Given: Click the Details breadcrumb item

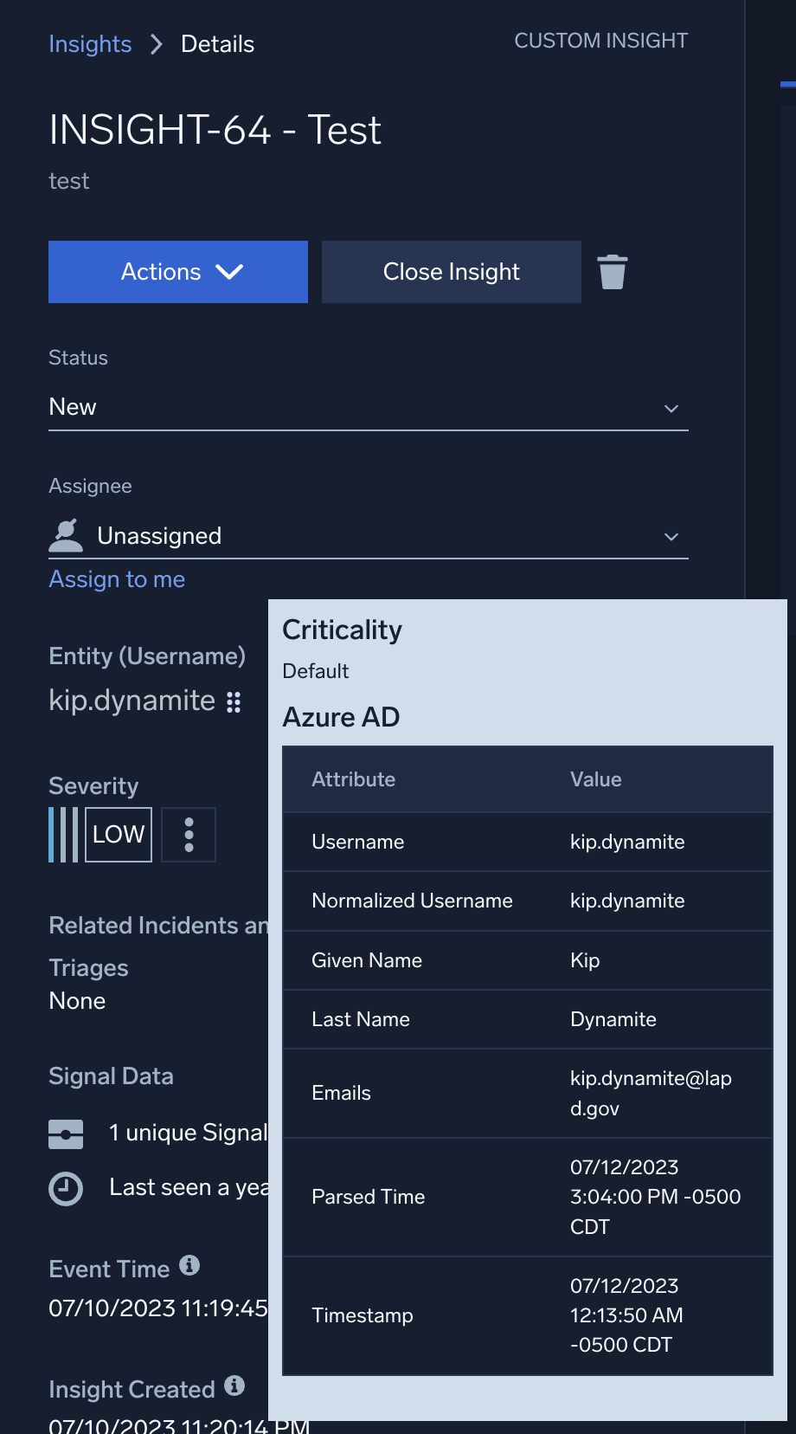Looking at the screenshot, I should (x=217, y=44).
